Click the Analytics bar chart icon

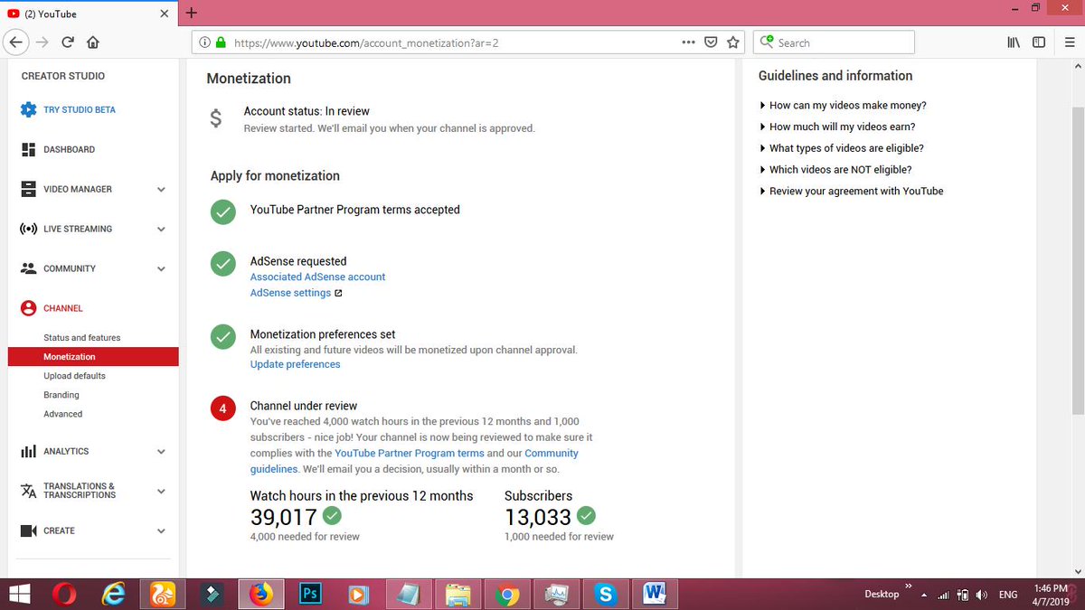pyautogui.click(x=28, y=451)
